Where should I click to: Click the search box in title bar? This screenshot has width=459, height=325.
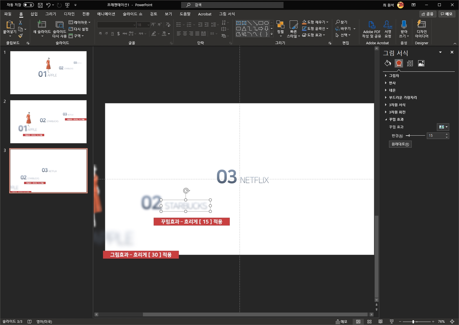click(x=232, y=5)
